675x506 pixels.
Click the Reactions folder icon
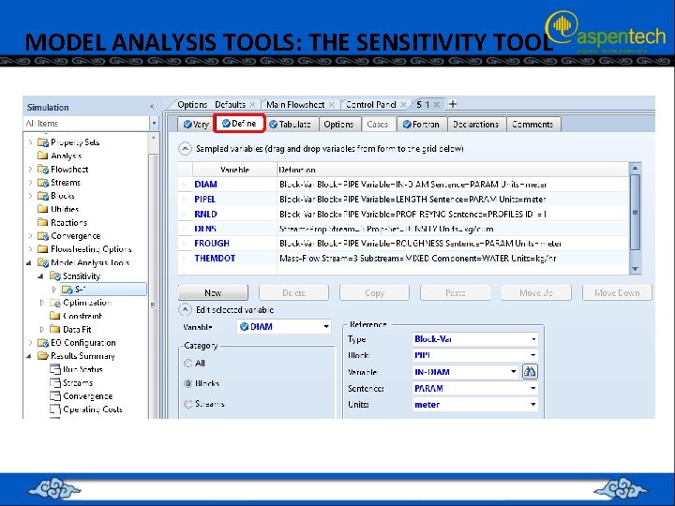[42, 222]
